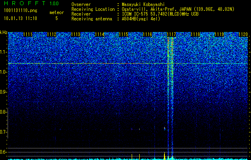Select the filename 1001131110.png

click(21, 10)
